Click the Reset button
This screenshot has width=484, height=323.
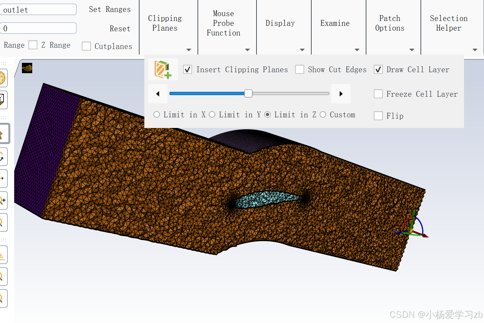click(120, 29)
